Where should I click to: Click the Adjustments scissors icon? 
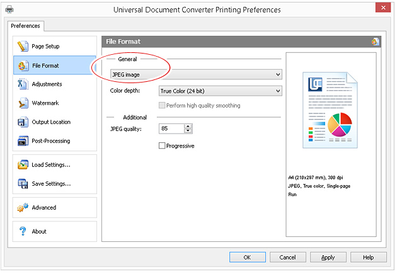click(x=23, y=84)
